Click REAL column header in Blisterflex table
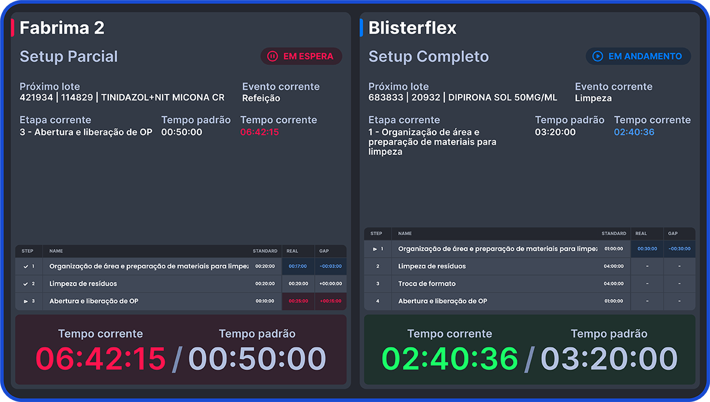This screenshot has height=402, width=710. point(641,234)
